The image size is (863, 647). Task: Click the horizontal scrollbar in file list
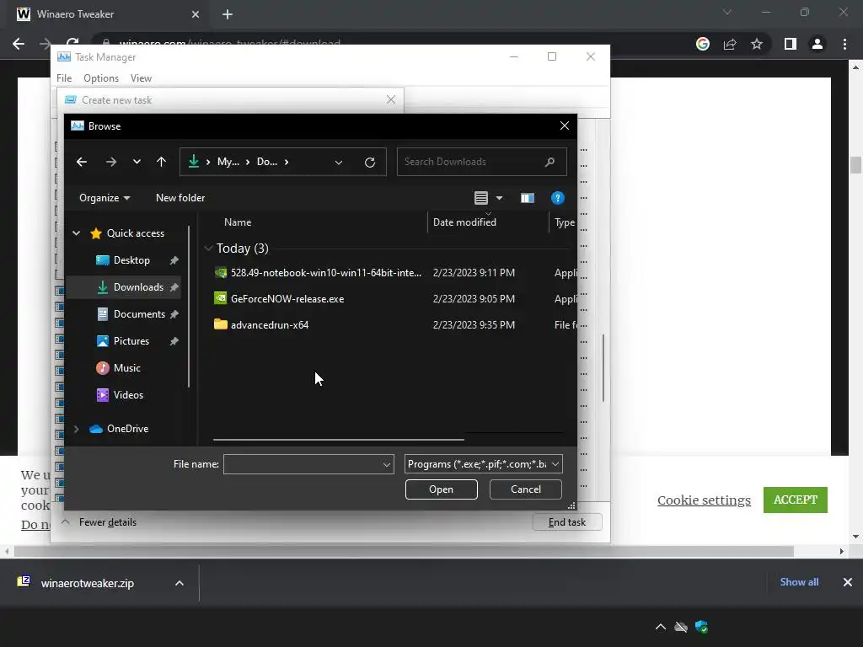click(339, 440)
